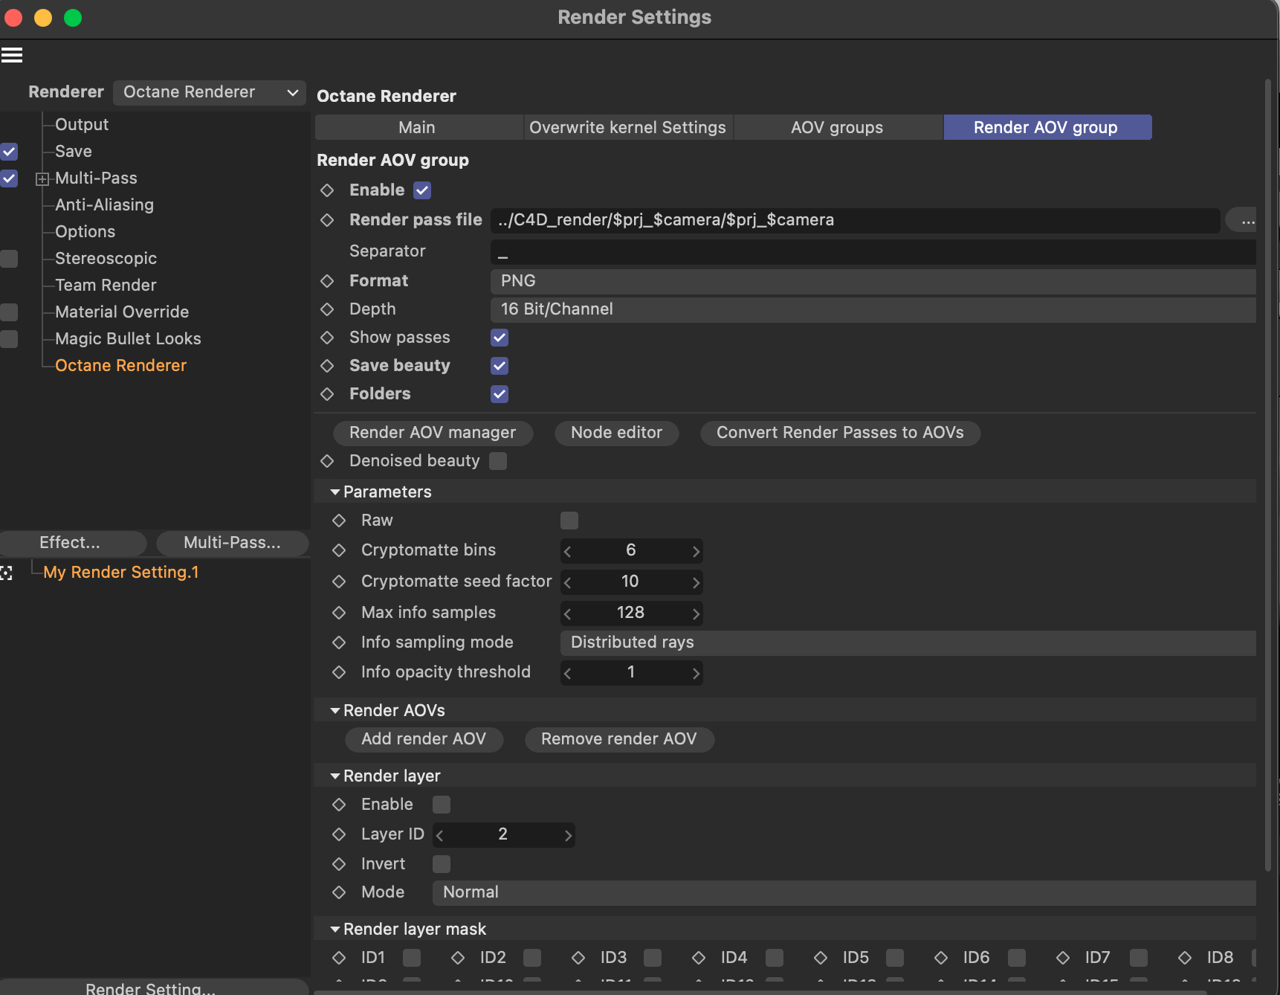The image size is (1280, 995).
Task: Increase Layer ID with right arrow
Action: point(568,835)
